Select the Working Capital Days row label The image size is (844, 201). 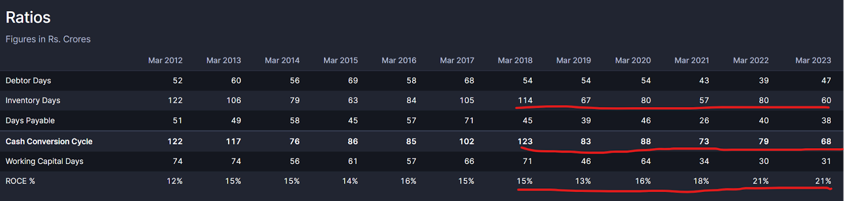click(x=44, y=161)
